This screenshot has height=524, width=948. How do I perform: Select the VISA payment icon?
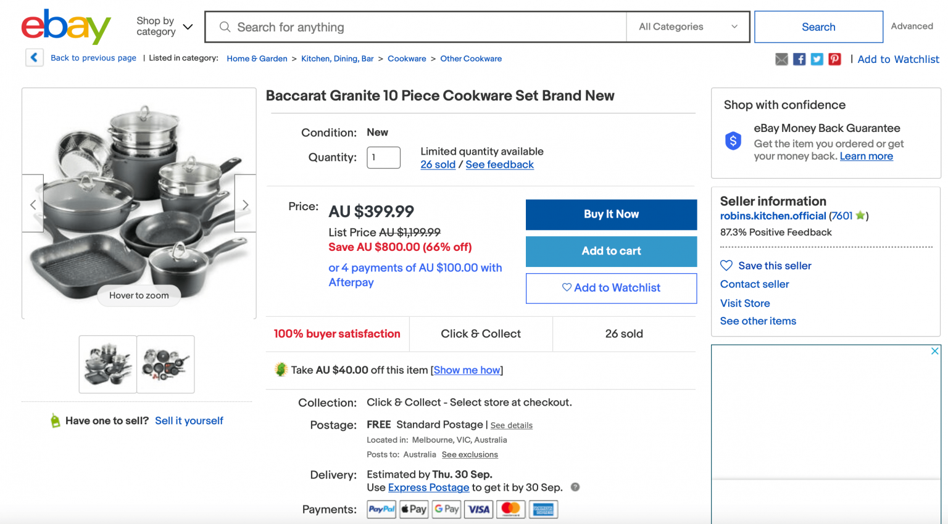coord(478,509)
